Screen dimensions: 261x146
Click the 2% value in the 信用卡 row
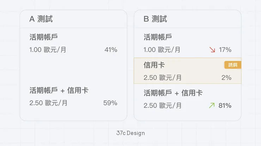point(226,78)
